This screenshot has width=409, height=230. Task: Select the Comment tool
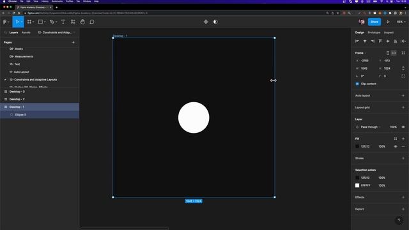pyautogui.click(x=92, y=22)
